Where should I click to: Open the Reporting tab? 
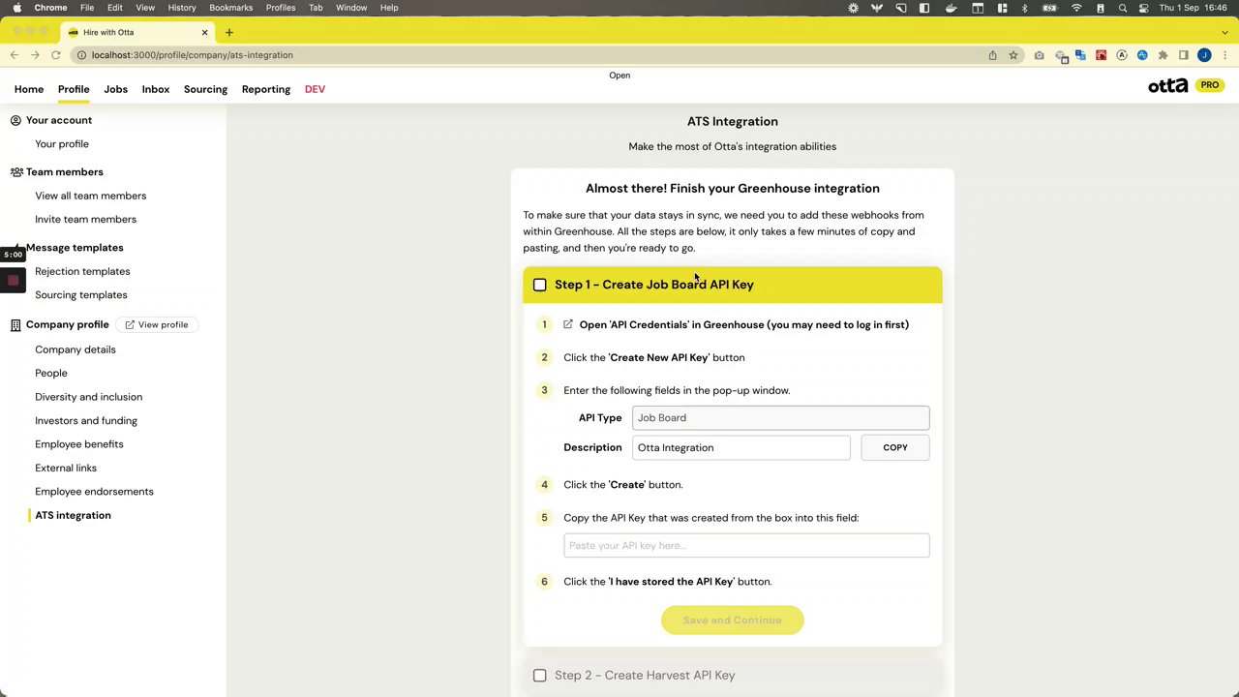click(266, 89)
